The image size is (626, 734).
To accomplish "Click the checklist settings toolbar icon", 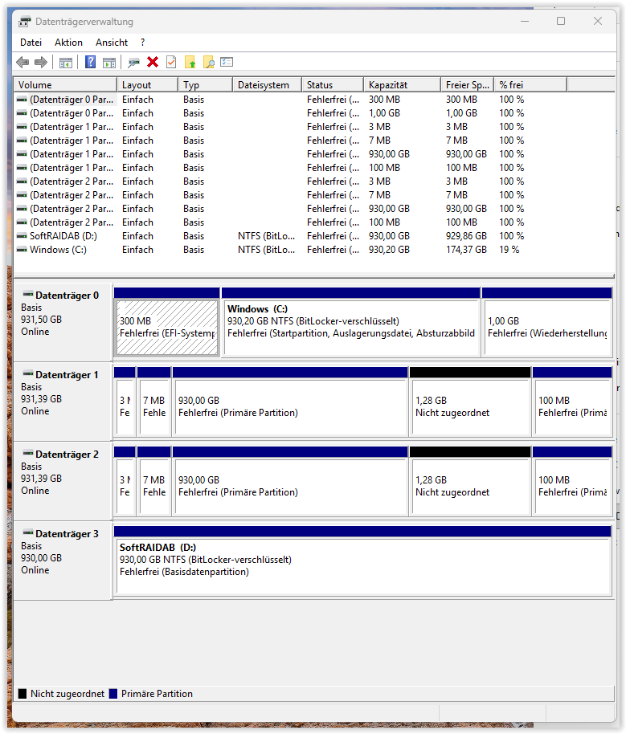I will (x=227, y=62).
